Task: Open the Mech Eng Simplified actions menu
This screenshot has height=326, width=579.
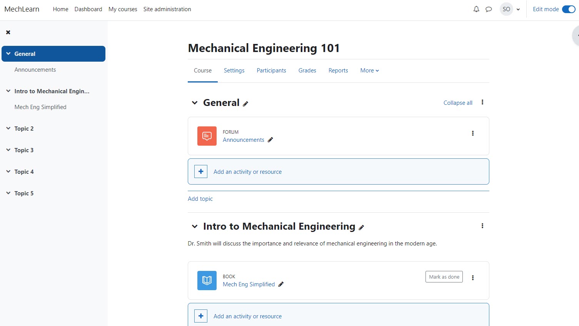Action: click(x=473, y=278)
